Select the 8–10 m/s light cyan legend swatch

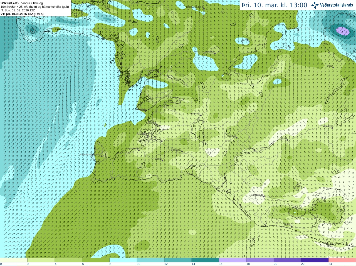[123, 260]
